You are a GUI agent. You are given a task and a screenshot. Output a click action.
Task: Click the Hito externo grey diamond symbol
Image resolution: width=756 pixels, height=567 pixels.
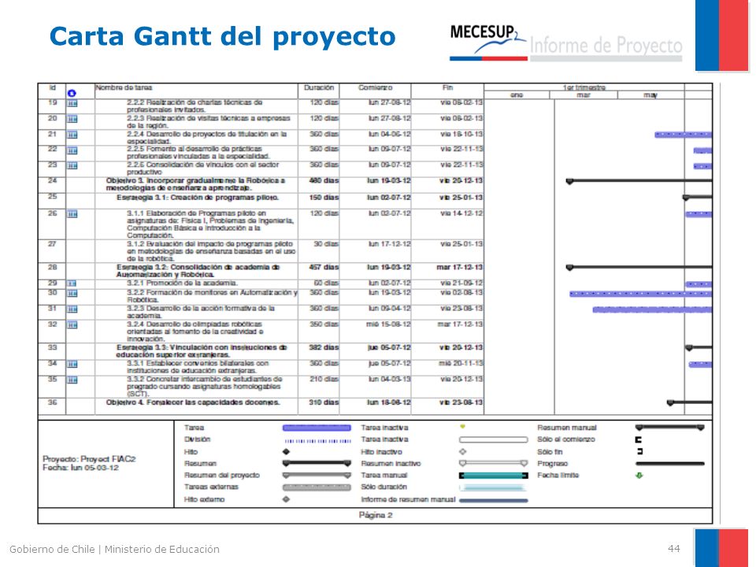coord(287,499)
